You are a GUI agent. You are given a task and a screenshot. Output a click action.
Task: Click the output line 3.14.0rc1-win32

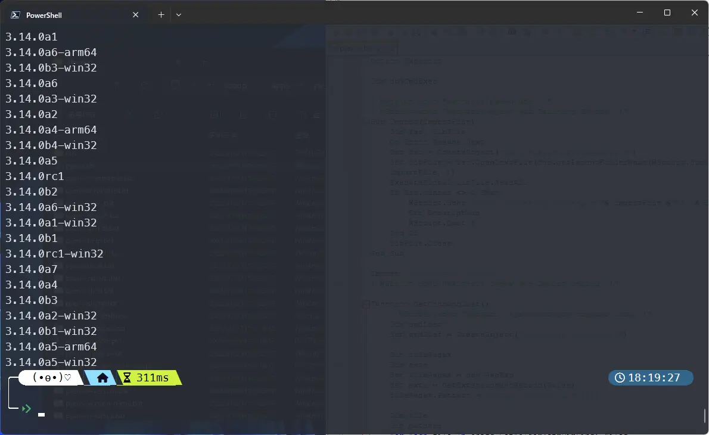[x=54, y=254]
